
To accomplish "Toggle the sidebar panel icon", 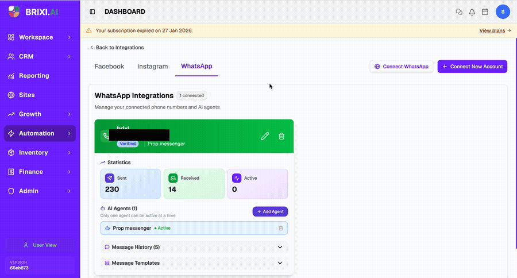I will (92, 11).
